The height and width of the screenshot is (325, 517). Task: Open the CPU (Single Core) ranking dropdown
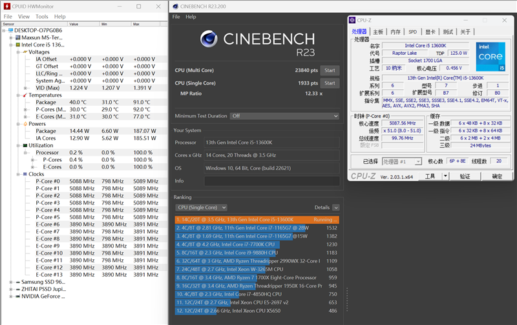(201, 208)
